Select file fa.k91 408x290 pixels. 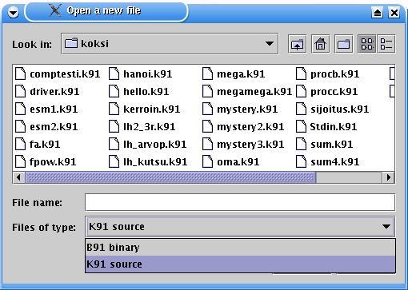point(38,144)
